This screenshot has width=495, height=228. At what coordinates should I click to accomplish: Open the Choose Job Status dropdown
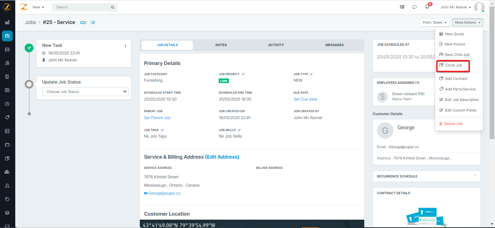point(85,92)
